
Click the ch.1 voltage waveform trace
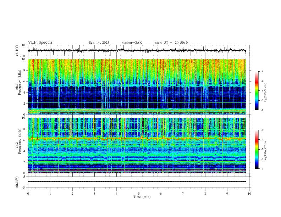pos(137,50)
